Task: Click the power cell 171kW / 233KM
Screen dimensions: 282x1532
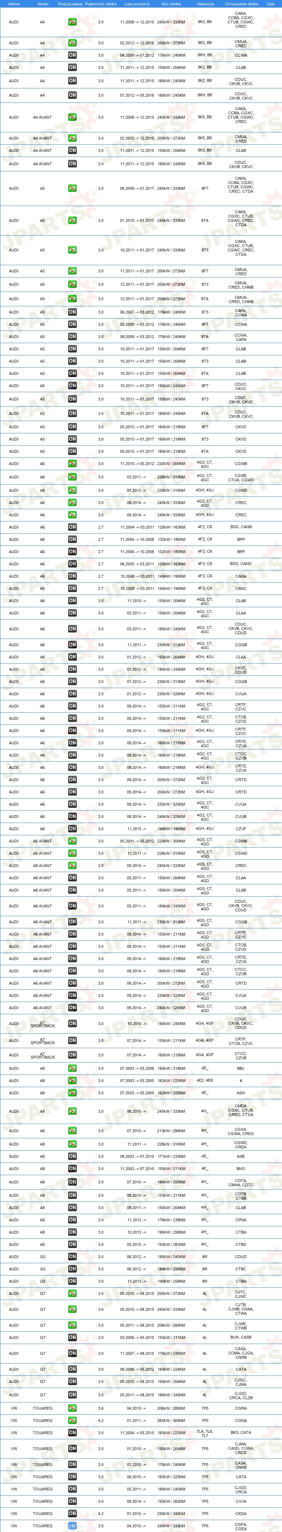Action: 171,1157
